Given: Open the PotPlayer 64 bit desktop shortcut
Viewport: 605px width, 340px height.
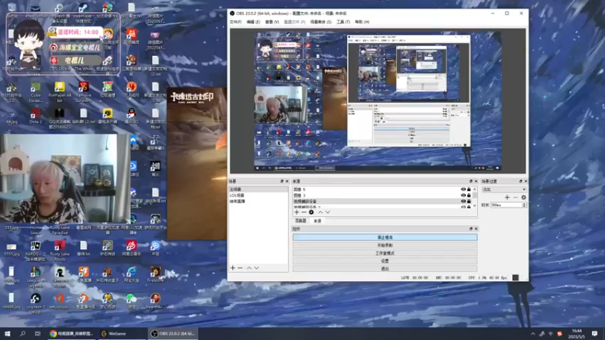Looking at the screenshot, I should pyautogui.click(x=60, y=91).
